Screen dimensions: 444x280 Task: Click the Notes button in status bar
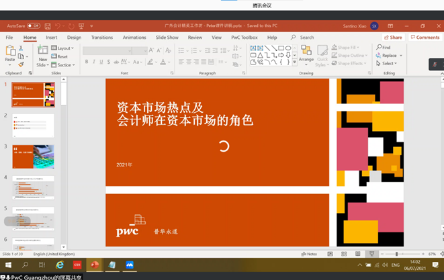tap(310, 254)
